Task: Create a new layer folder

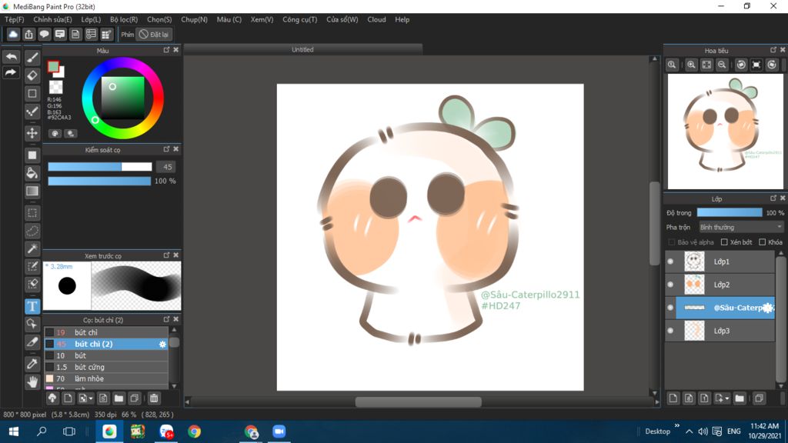Action: point(740,398)
